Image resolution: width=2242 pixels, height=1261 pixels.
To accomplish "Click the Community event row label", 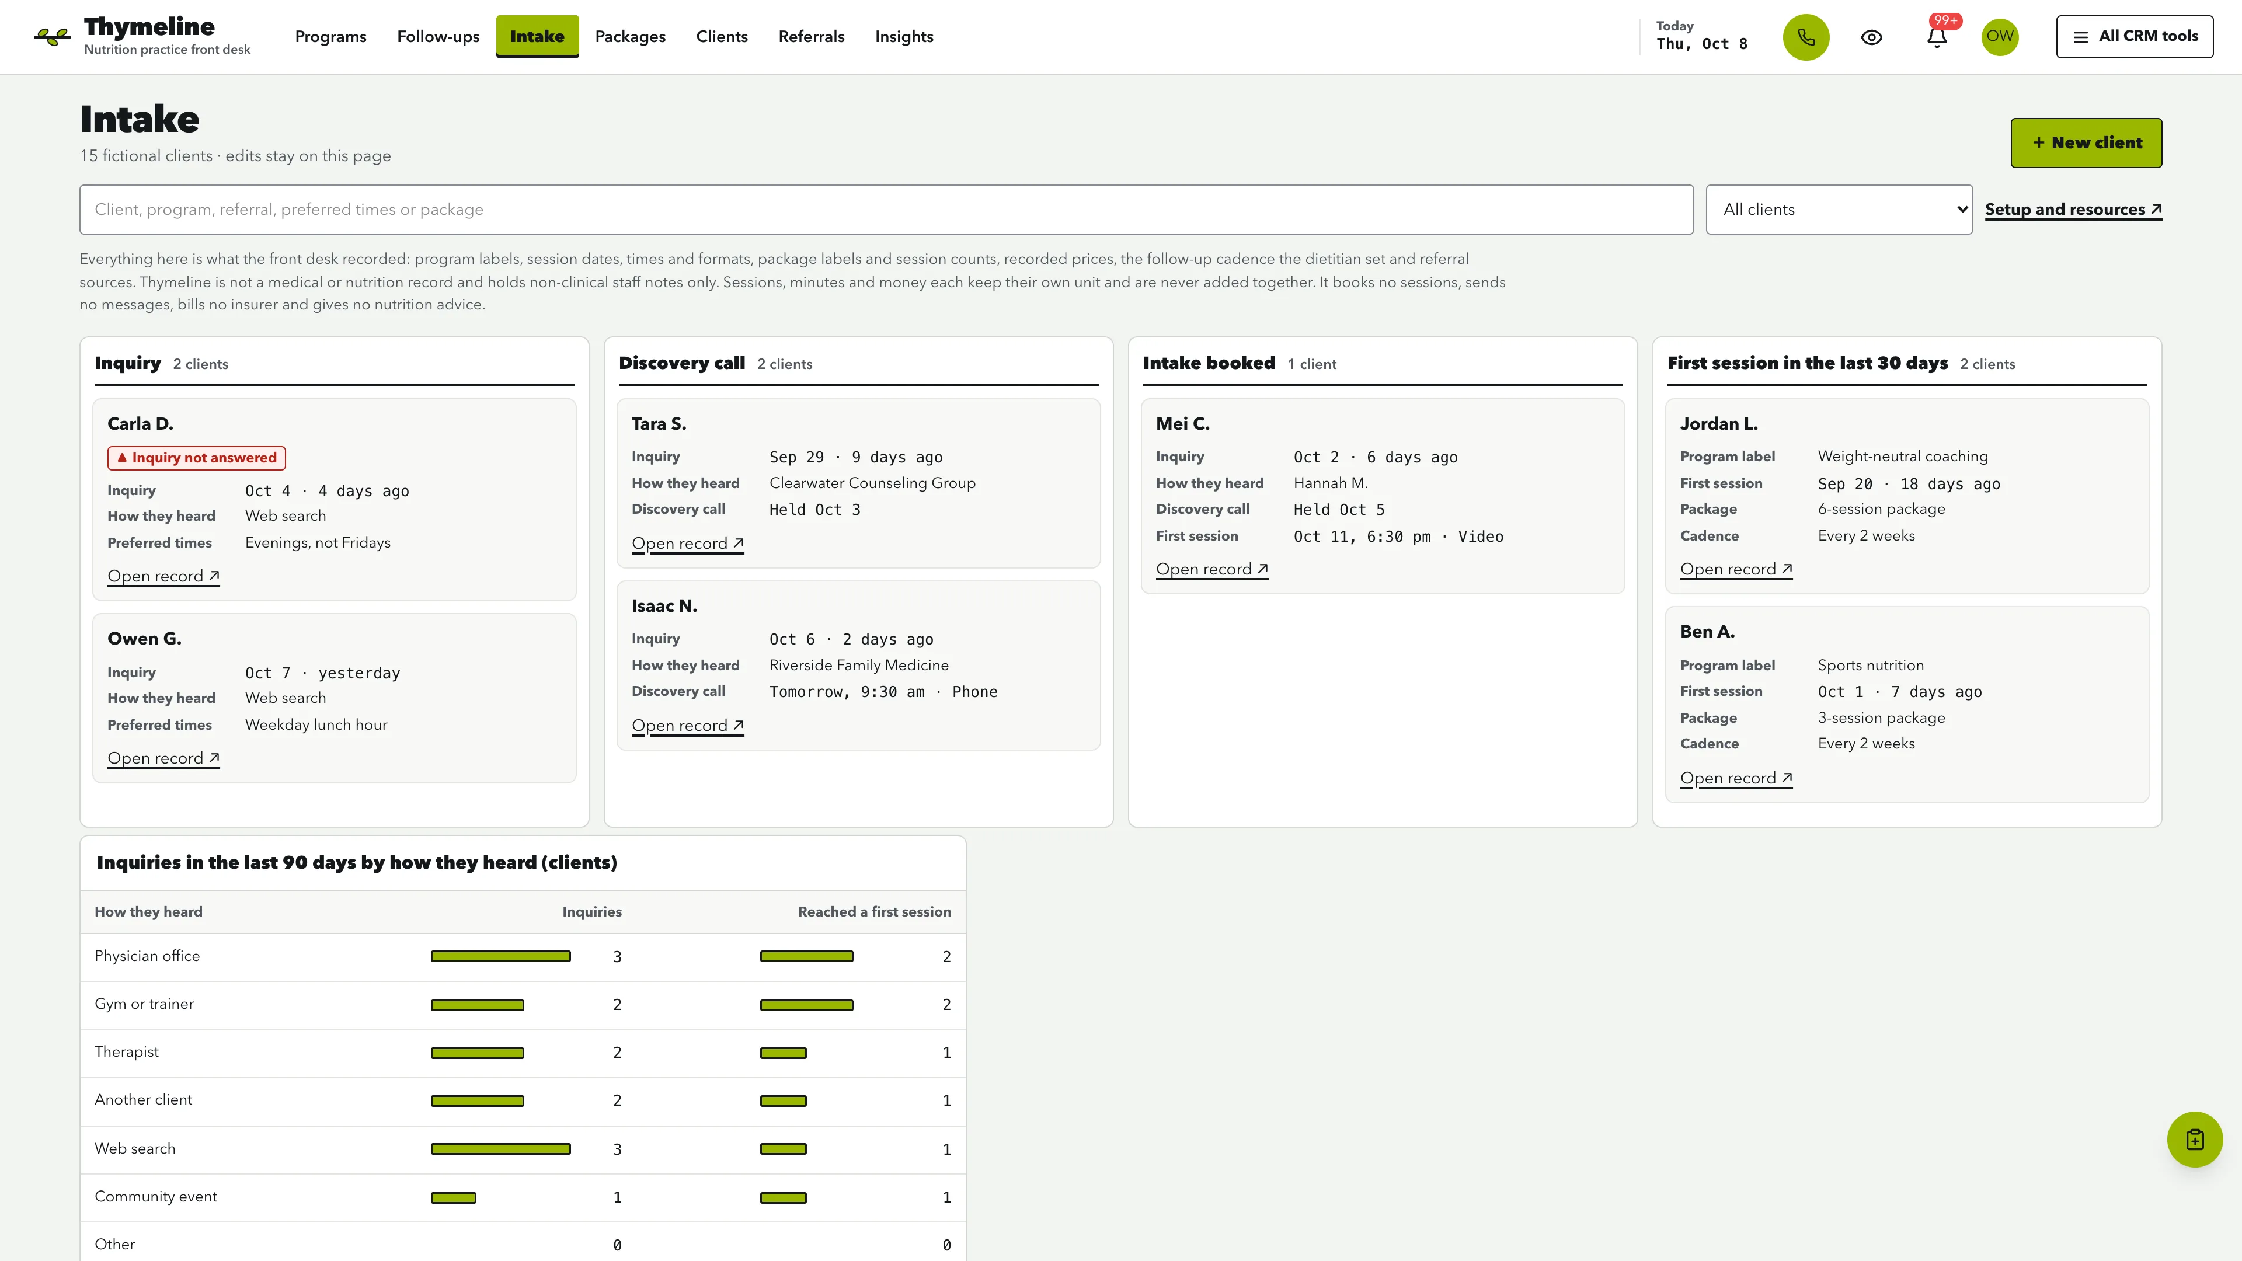I will pos(156,1196).
